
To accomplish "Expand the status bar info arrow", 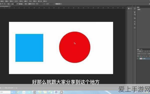I will [17, 88].
